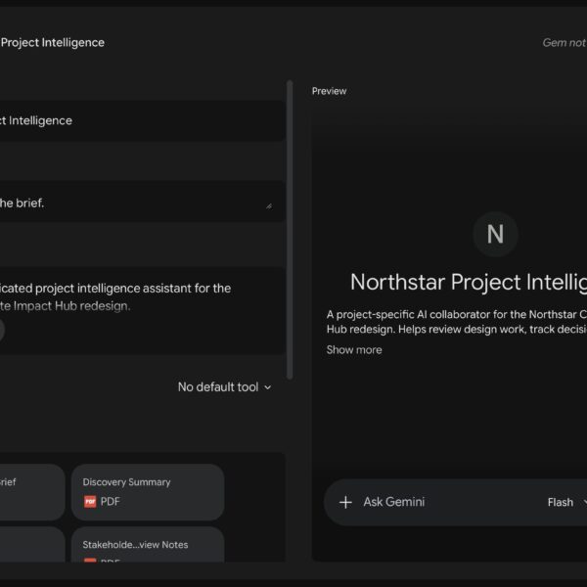Open the Flash model selector
The image size is (587, 587).
(566, 502)
